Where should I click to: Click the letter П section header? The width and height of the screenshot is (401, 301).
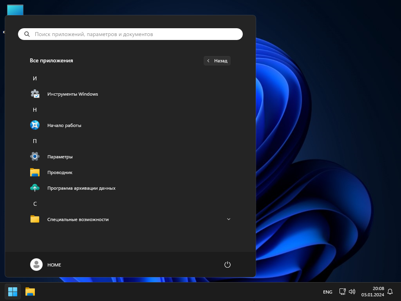(x=35, y=141)
